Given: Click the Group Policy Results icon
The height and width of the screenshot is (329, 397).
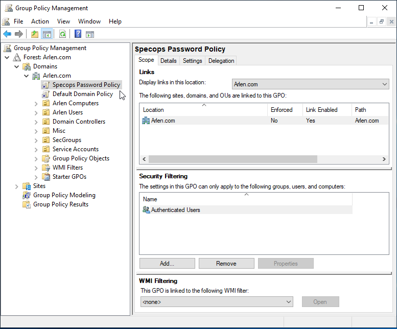Looking at the screenshot, I should (x=27, y=204).
